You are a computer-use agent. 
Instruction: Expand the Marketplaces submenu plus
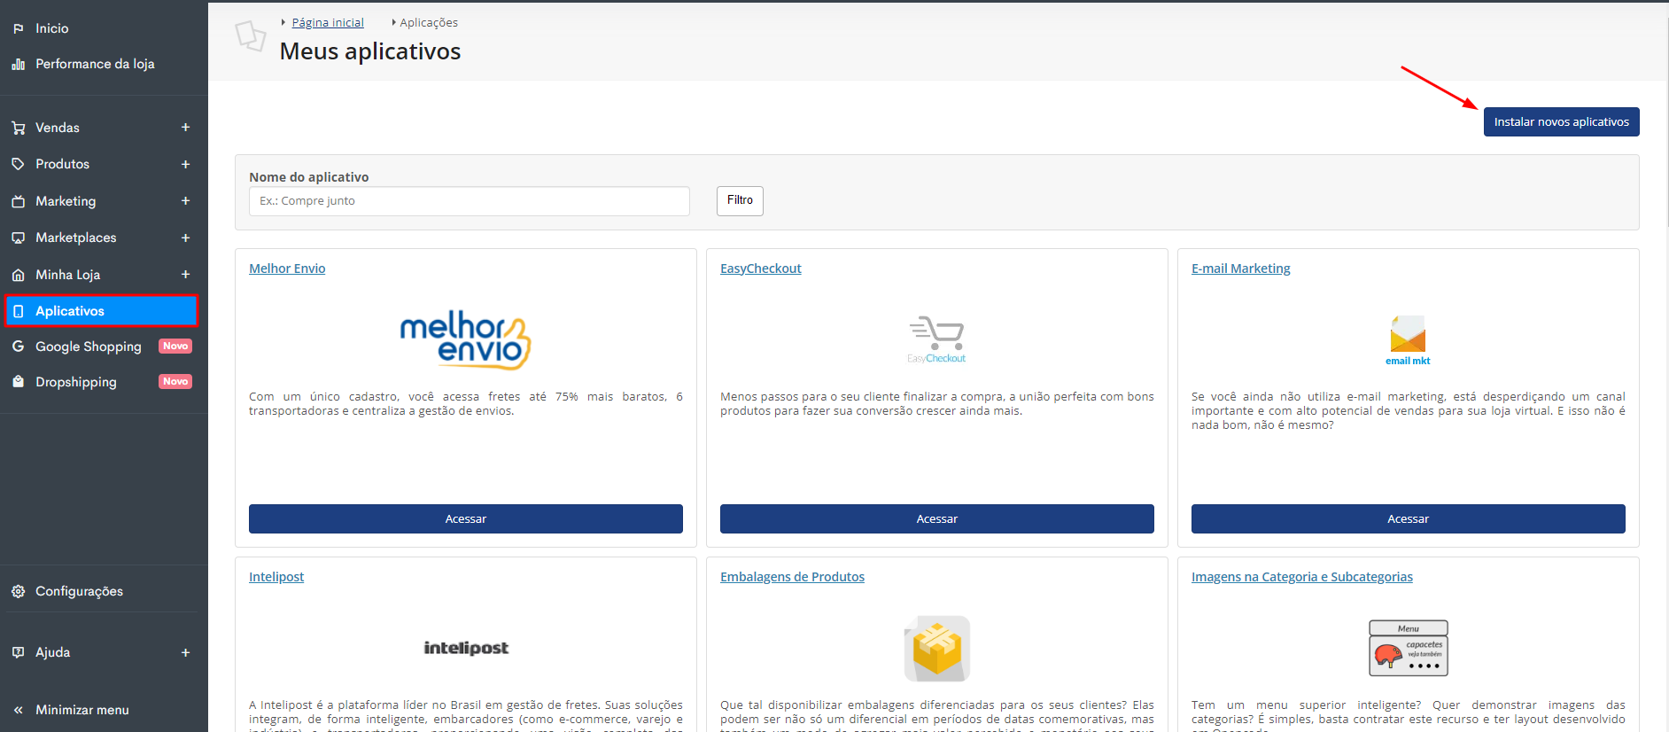[x=185, y=238]
